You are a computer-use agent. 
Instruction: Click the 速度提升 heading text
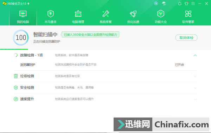27,99
